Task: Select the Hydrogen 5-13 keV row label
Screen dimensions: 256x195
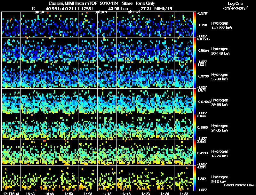Action: point(220,179)
